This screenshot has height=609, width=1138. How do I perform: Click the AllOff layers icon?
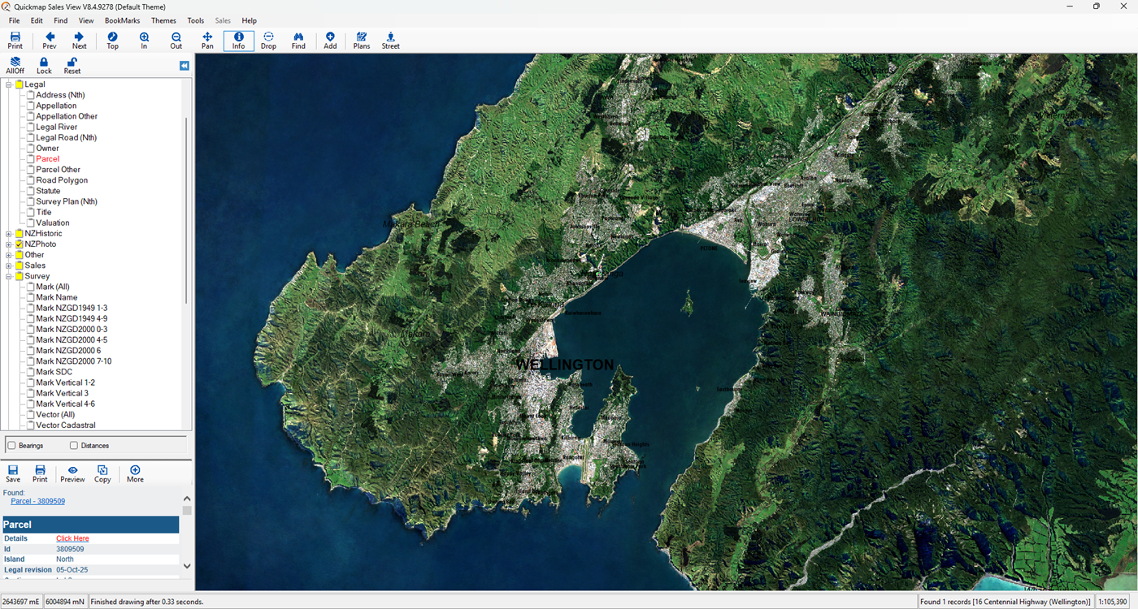point(15,66)
